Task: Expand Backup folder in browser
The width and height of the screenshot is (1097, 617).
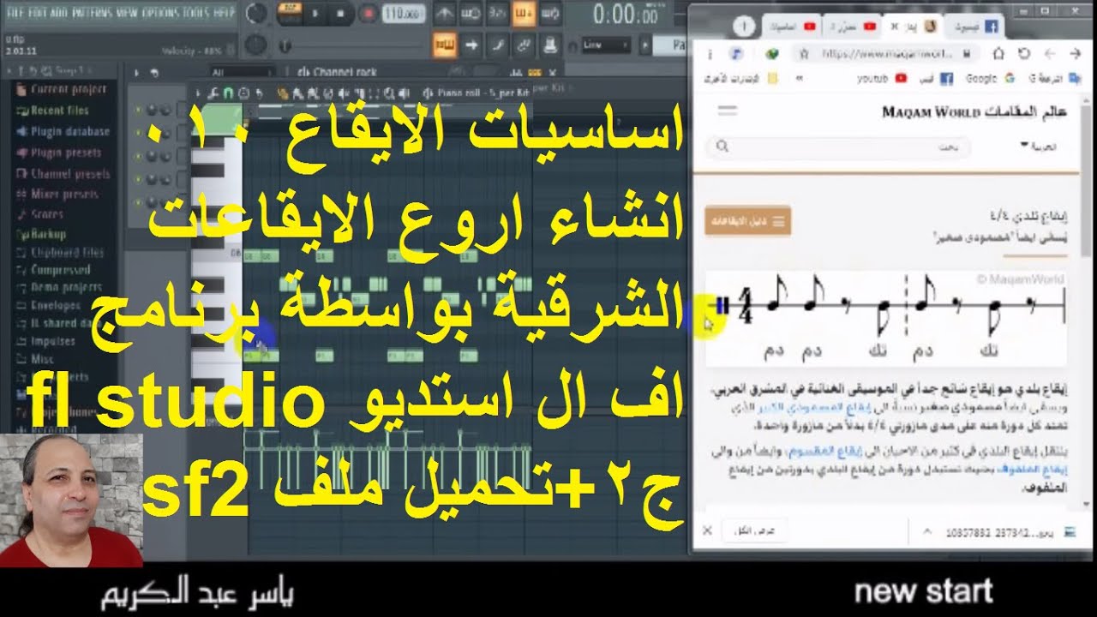Action: coord(41,234)
